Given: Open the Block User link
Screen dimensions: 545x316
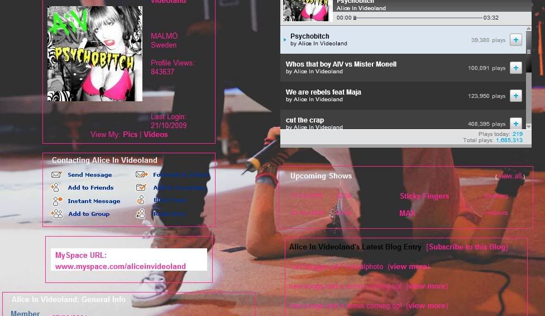Looking at the screenshot, I should coord(170,200).
